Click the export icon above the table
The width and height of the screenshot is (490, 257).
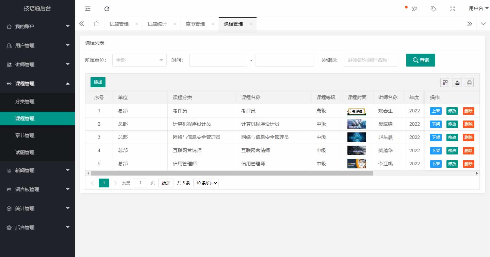click(x=457, y=82)
